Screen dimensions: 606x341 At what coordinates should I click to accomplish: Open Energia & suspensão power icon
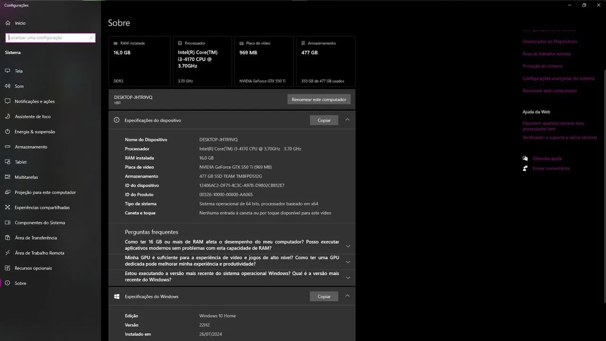coord(8,132)
